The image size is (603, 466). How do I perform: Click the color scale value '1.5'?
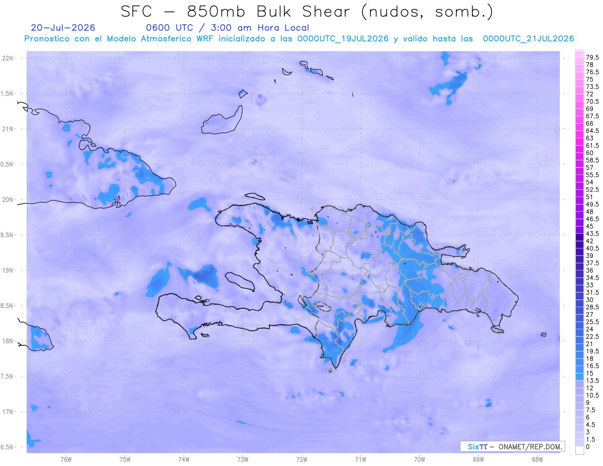tap(591, 439)
